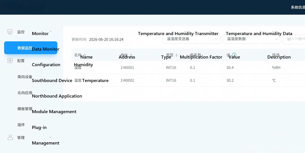Click address 1!40001
This screenshot has height=153, width=305.
pyautogui.click(x=127, y=68)
